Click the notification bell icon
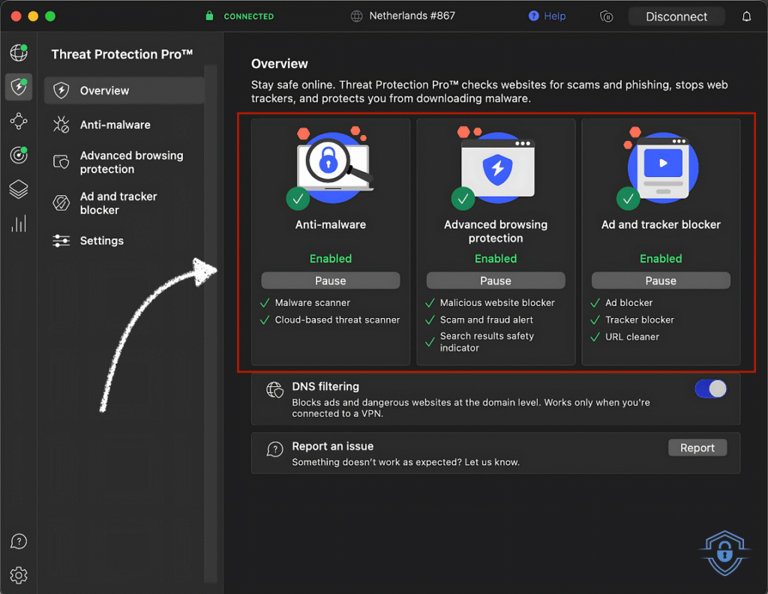Image resolution: width=768 pixels, height=594 pixels. coord(746,16)
